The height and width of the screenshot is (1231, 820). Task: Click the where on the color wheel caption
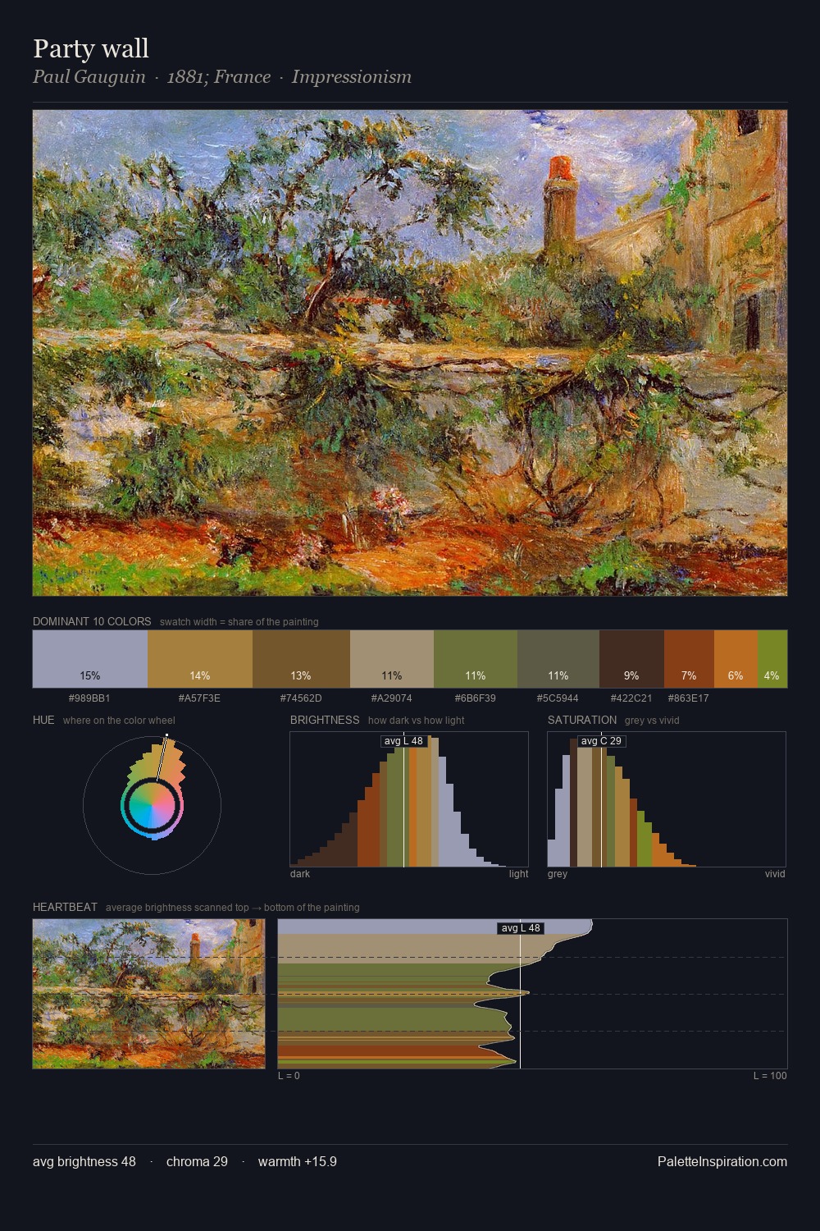coord(119,721)
